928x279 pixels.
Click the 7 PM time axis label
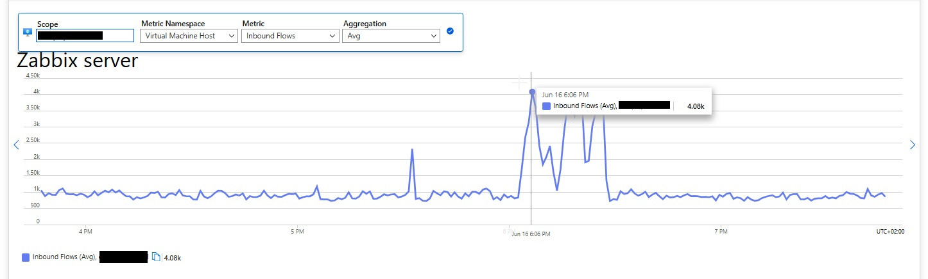click(x=721, y=230)
